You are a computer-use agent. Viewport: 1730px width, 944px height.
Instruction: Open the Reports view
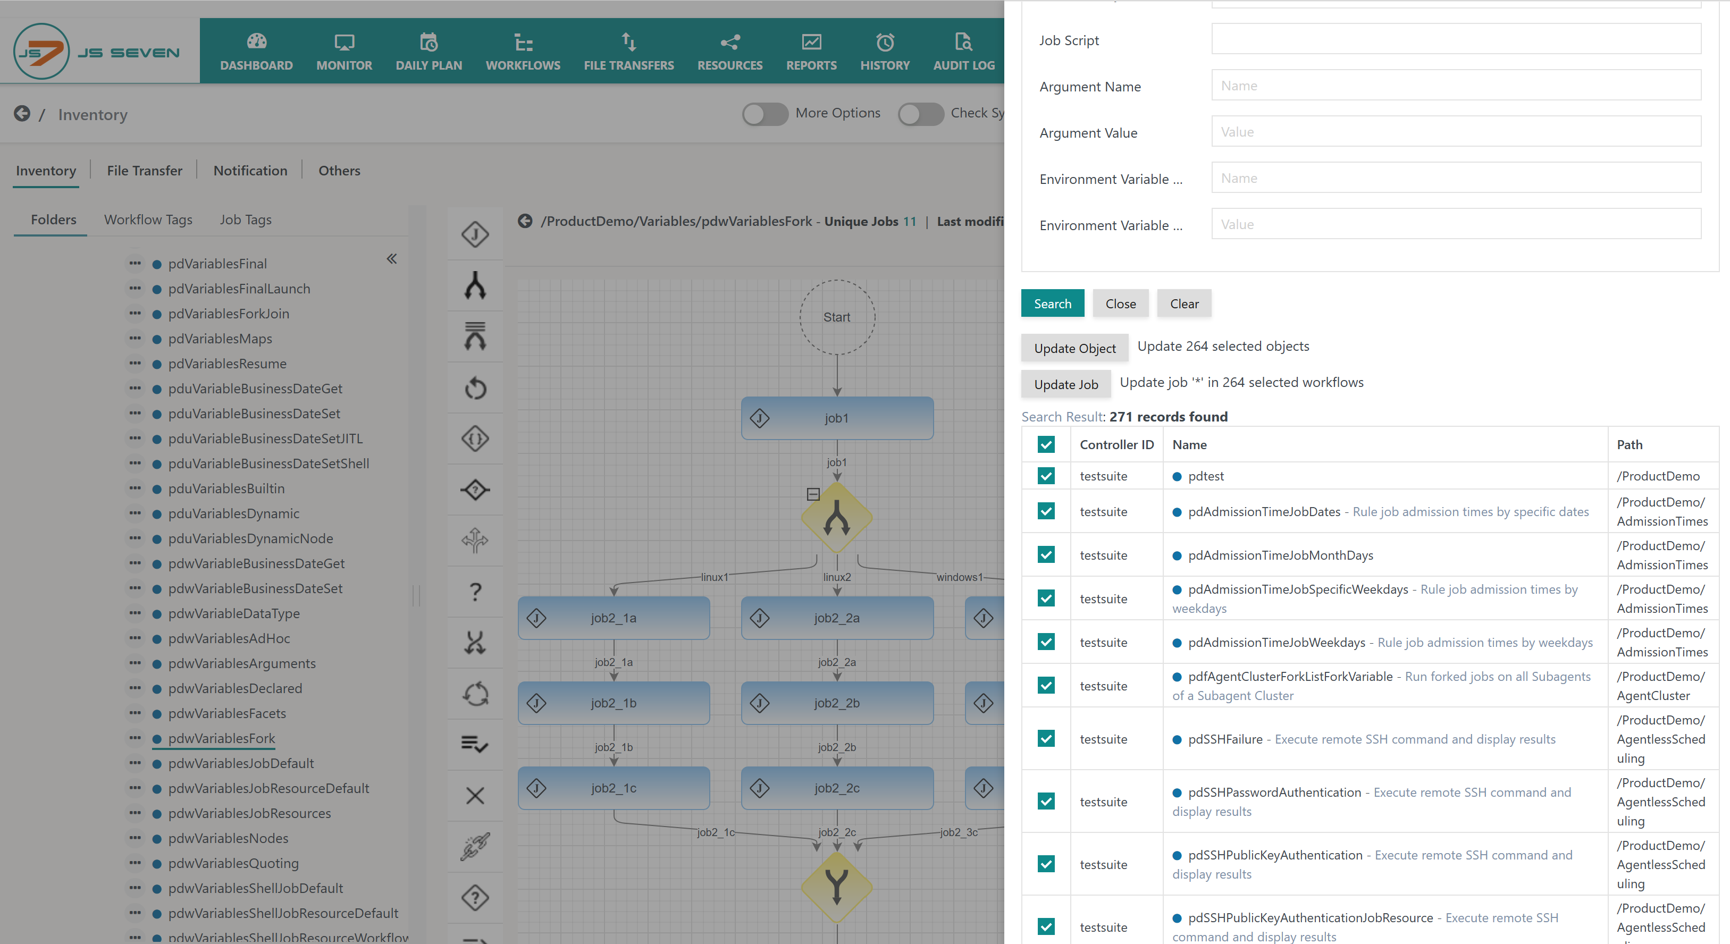tap(811, 52)
